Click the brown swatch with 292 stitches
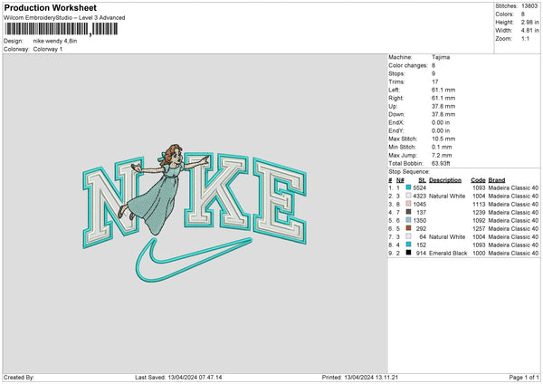Image resolution: width=543 pixels, height=384 pixels. [x=408, y=228]
